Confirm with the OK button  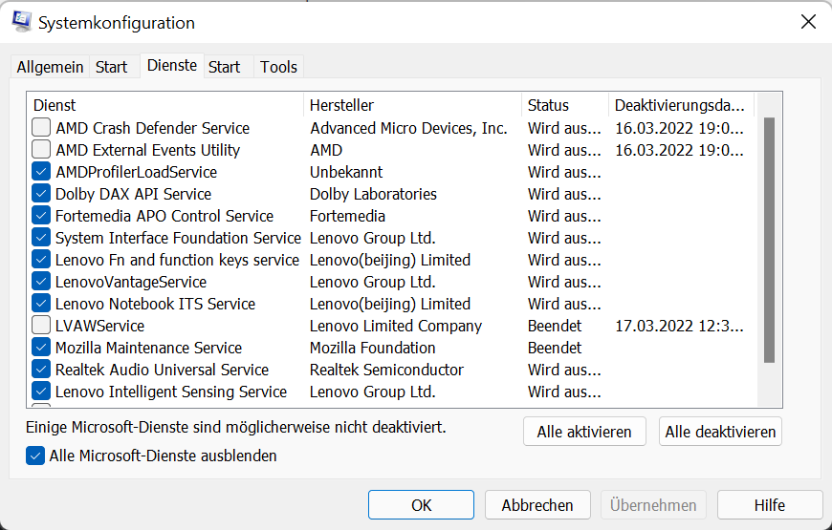click(421, 504)
